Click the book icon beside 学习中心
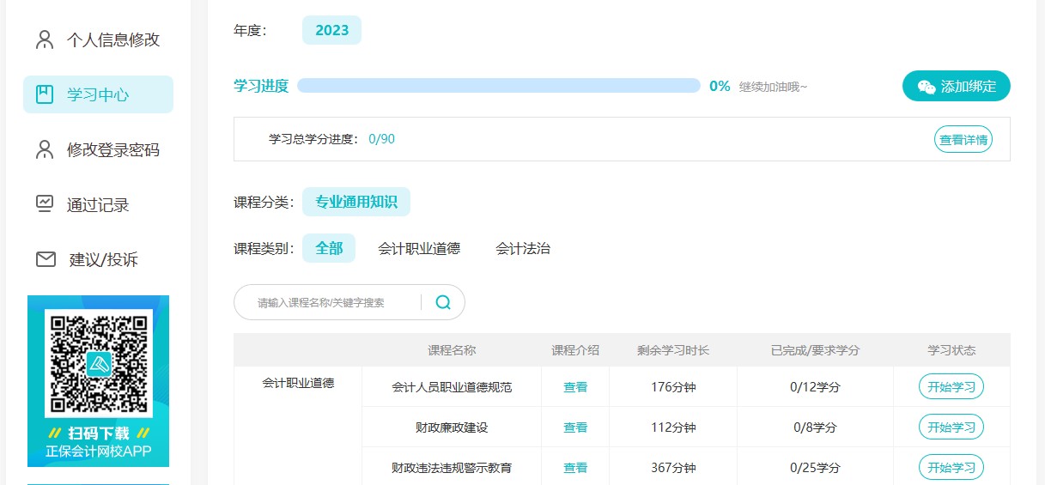This screenshot has height=485, width=1045. [x=45, y=94]
